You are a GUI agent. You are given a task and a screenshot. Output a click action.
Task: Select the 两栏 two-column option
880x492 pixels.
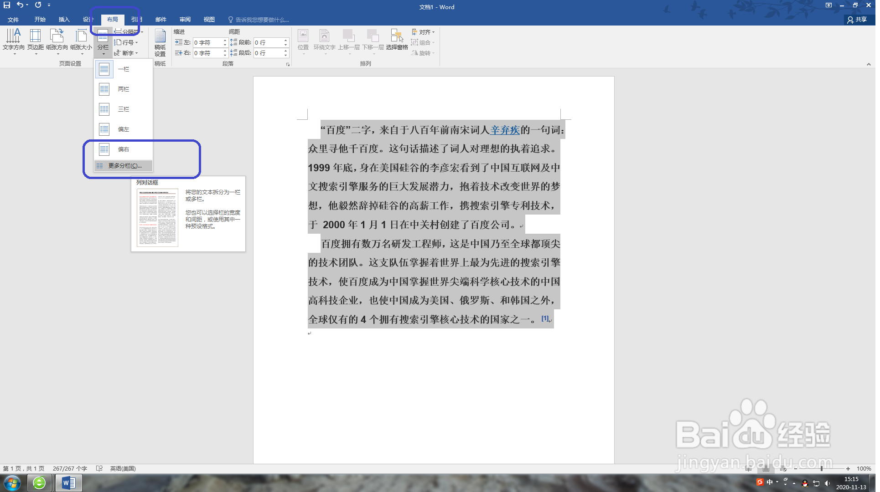point(124,89)
